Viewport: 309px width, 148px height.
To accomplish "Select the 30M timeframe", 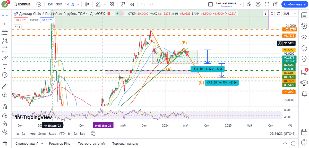I will 59,4.
